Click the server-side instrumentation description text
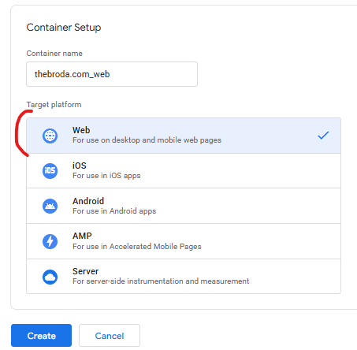 [x=161, y=281]
